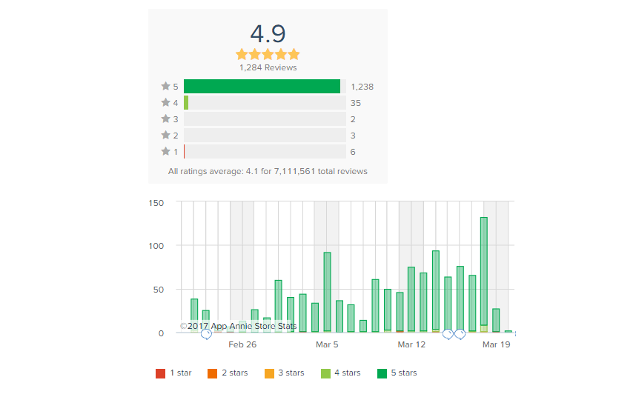
Task: Toggle the 3 stars legend series
Action: coord(284,373)
